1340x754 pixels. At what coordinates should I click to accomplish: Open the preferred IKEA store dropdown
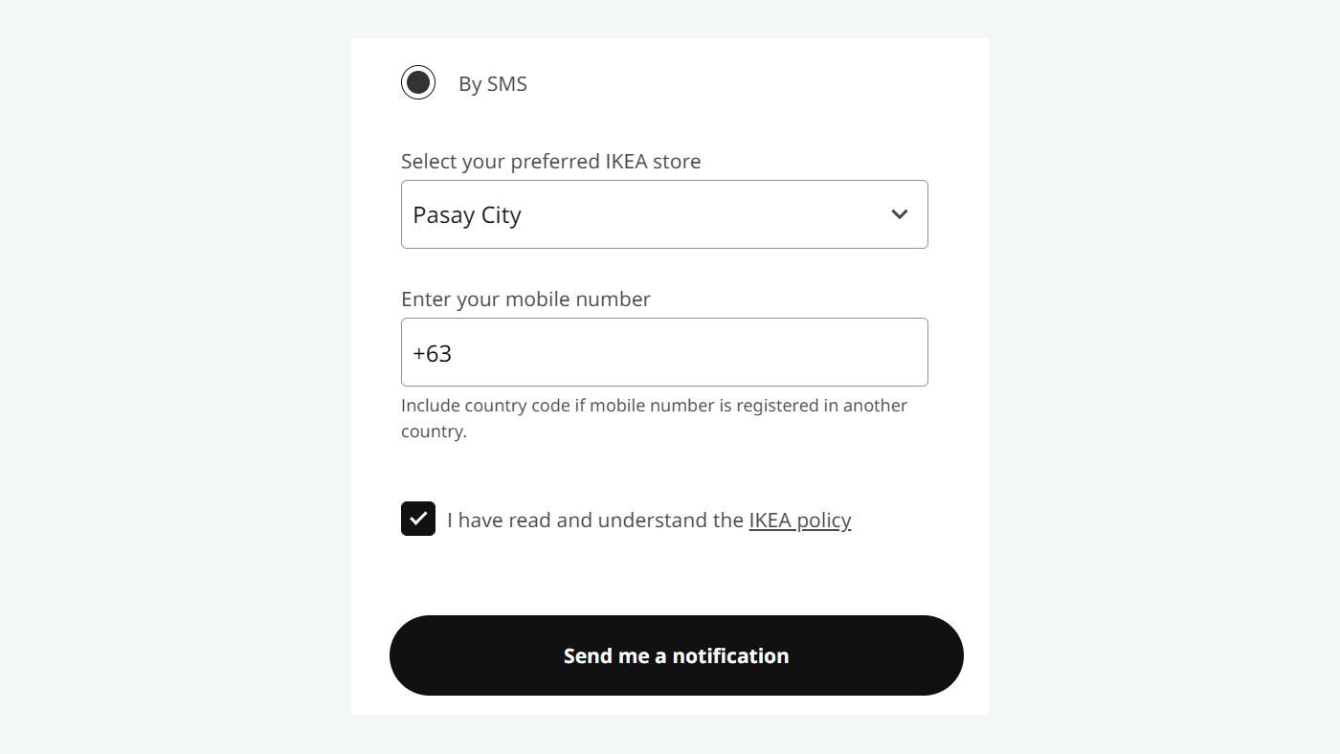coord(664,214)
